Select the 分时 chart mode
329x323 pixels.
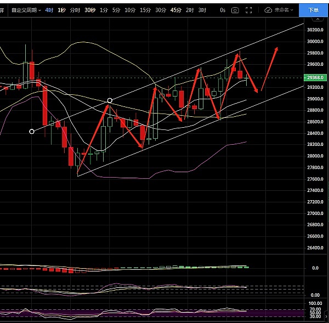(75, 10)
